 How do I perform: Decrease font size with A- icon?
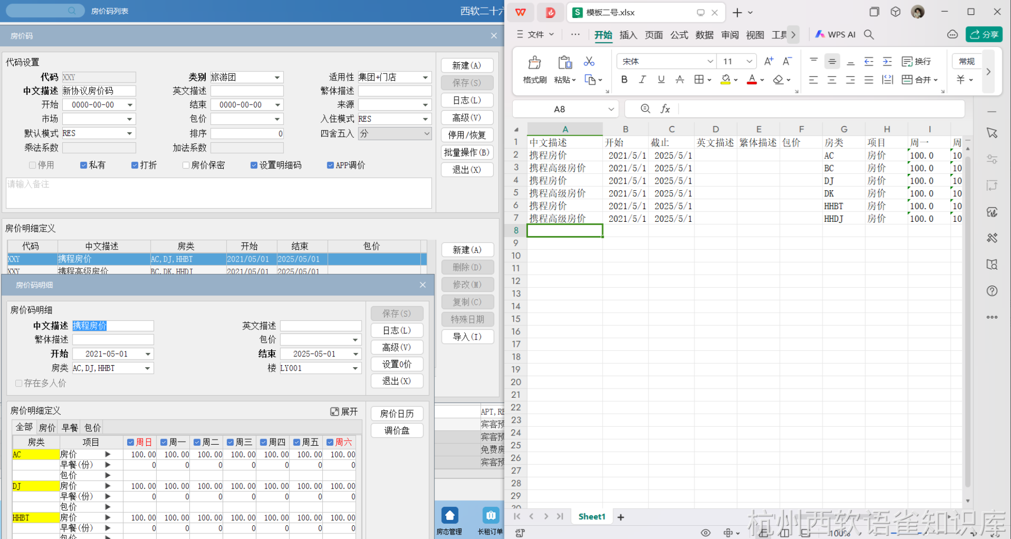[787, 61]
